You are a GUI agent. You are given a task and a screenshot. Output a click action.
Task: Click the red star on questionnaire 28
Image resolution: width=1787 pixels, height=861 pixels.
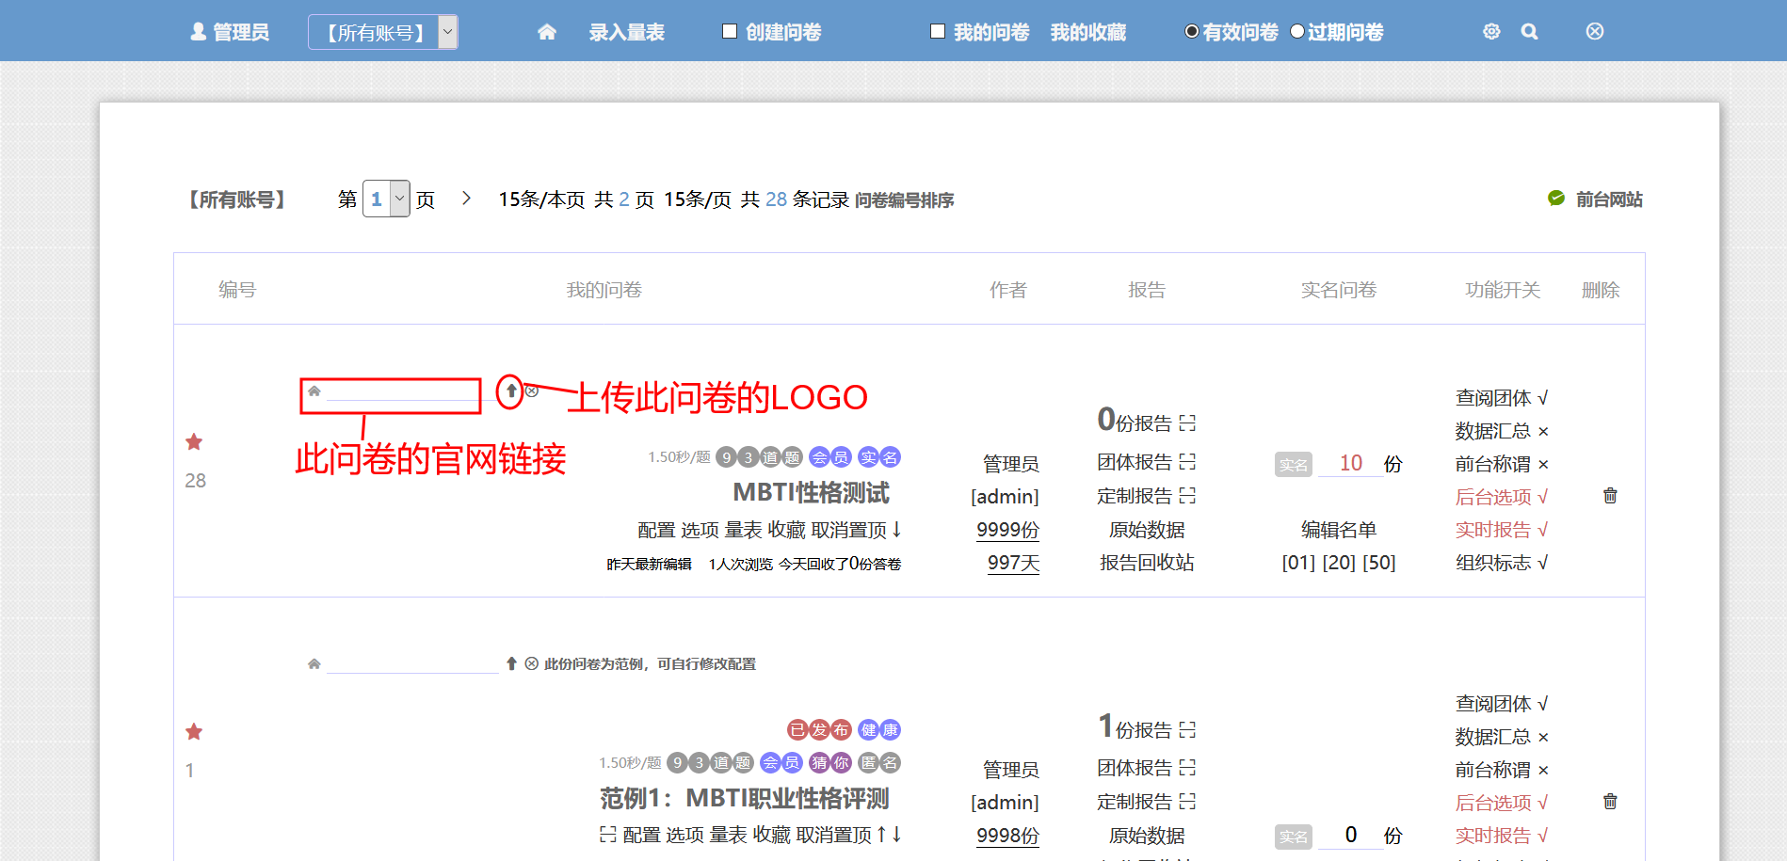[194, 441]
